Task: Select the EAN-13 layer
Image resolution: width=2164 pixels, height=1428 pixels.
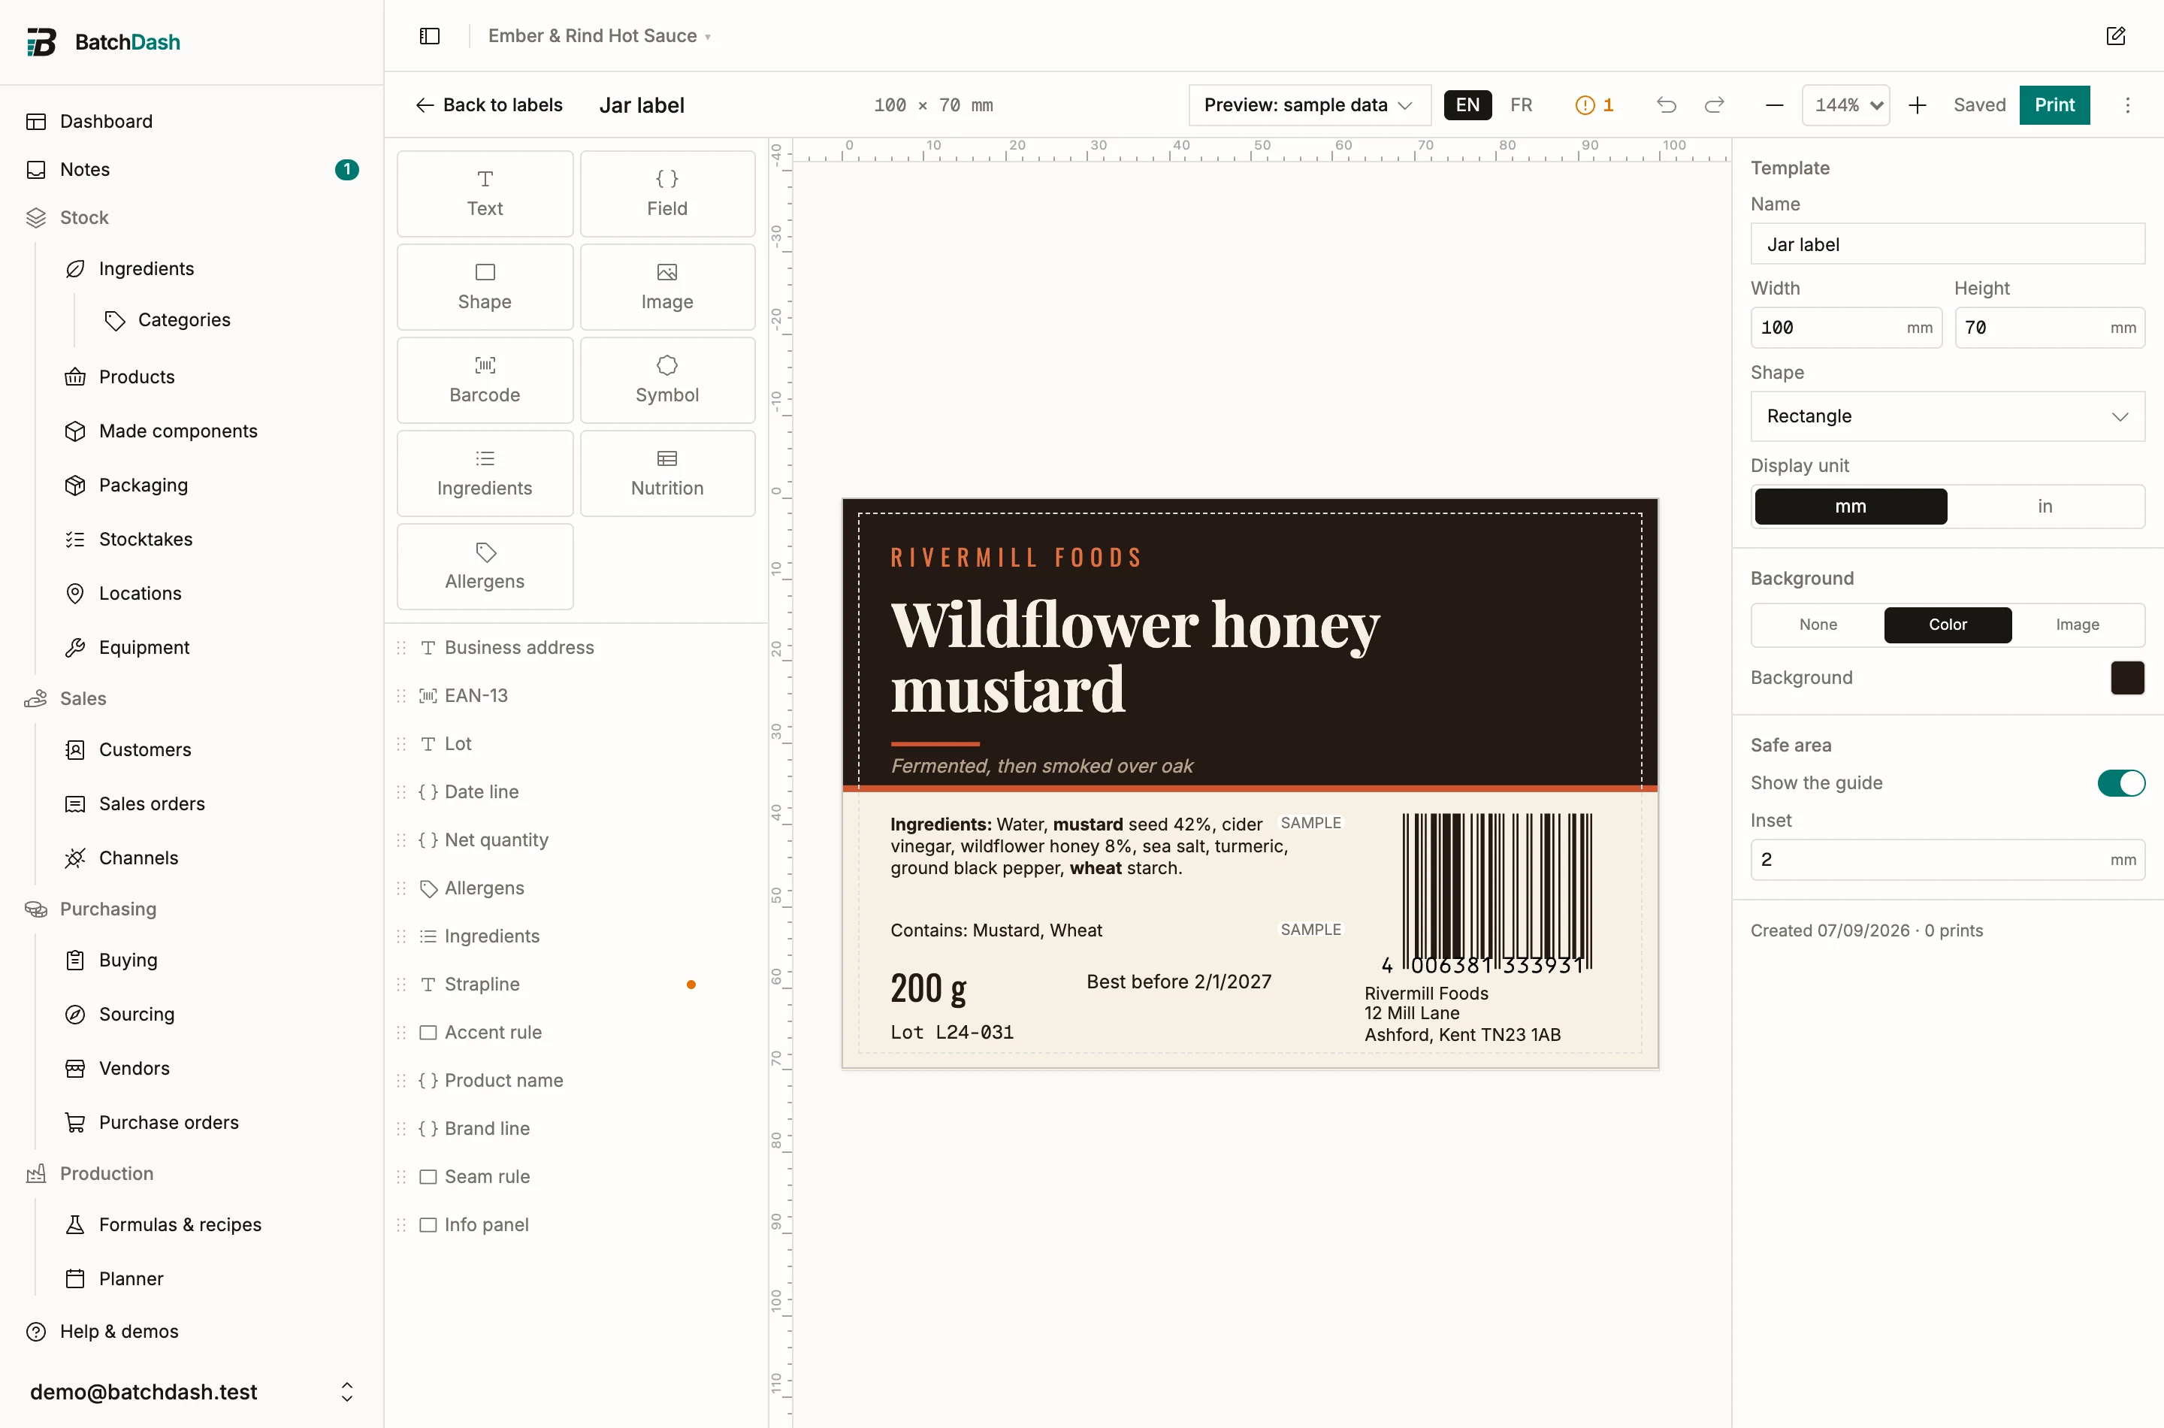Action: click(x=576, y=696)
